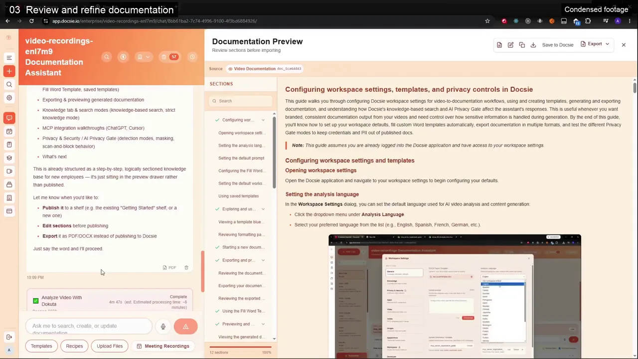This screenshot has height=359, width=638.
Task: Open the Using saved templates section
Action: coord(238,196)
